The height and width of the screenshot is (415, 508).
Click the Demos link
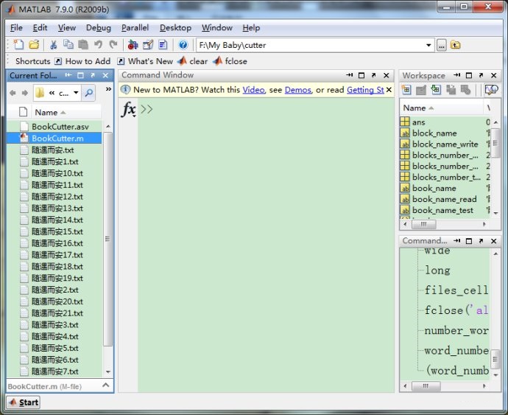pos(298,90)
